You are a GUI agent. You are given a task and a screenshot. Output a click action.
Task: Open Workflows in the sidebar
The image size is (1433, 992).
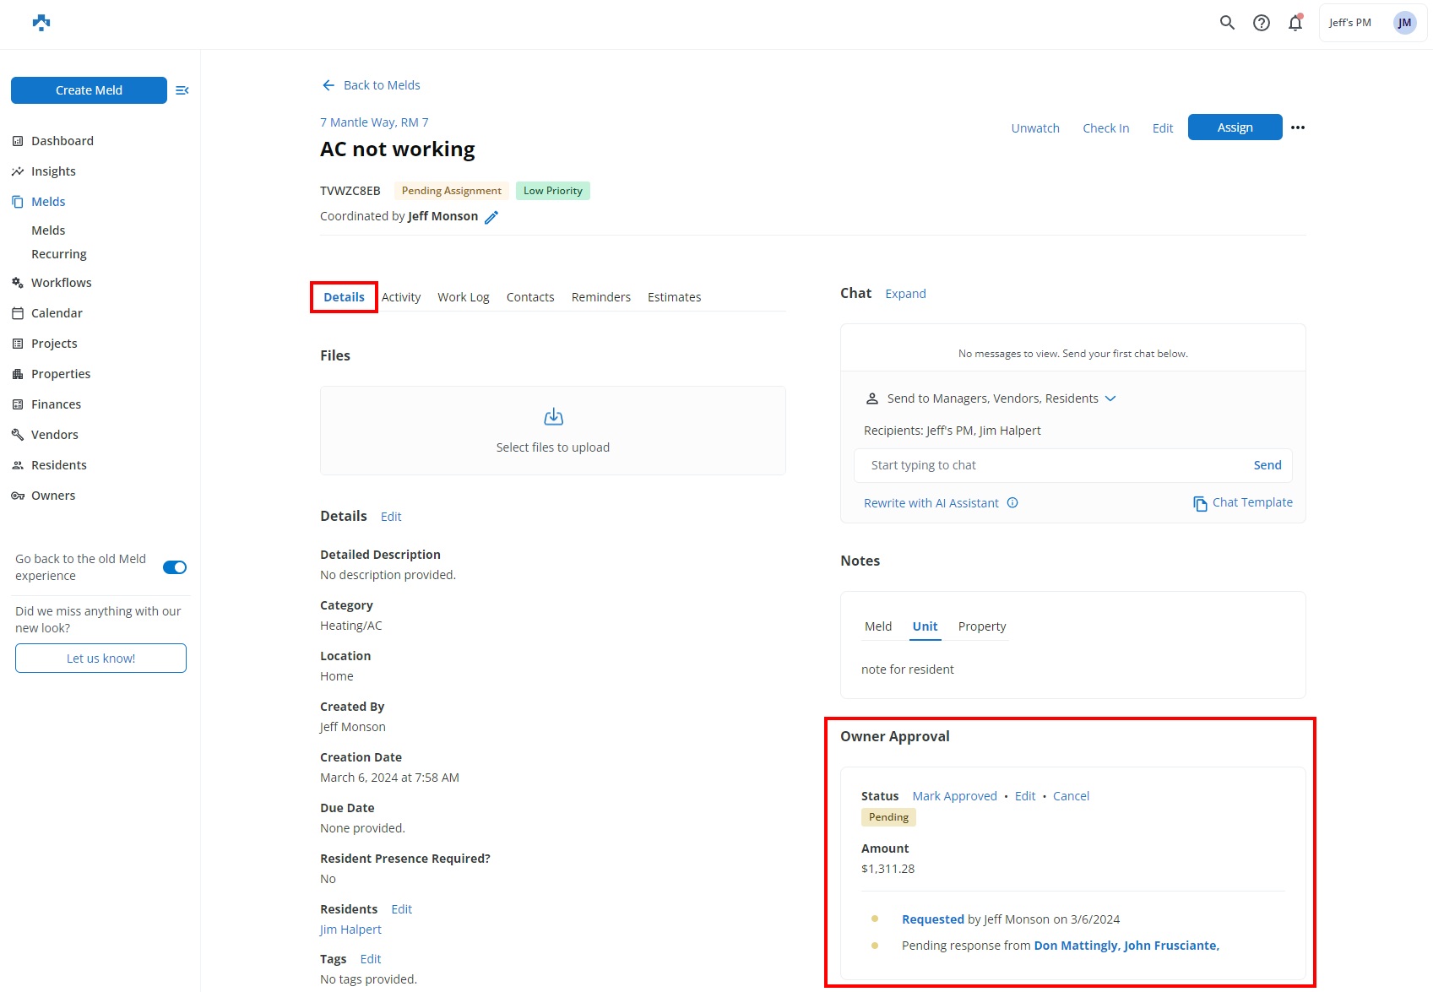[61, 283]
